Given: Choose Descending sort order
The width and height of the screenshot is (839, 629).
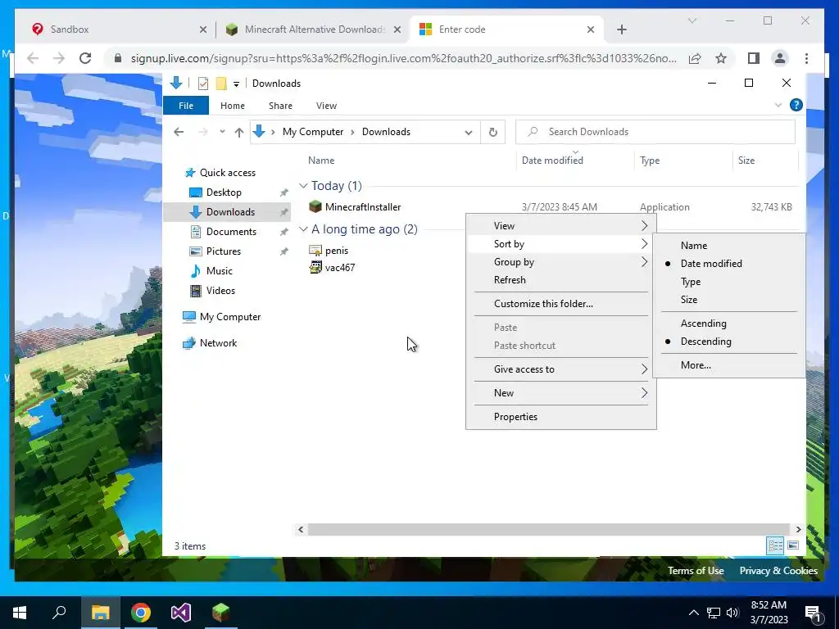Looking at the screenshot, I should [x=728, y=342].
